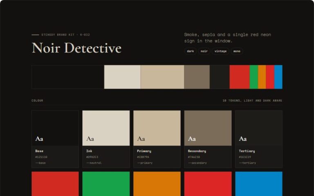The height and width of the screenshot is (196, 314).
Task: Click the 'Base' card name
Action: [x=39, y=151]
